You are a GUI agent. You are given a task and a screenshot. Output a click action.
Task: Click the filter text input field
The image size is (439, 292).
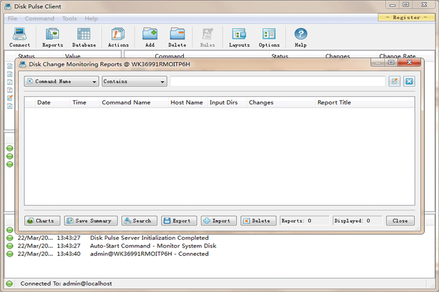click(278, 81)
